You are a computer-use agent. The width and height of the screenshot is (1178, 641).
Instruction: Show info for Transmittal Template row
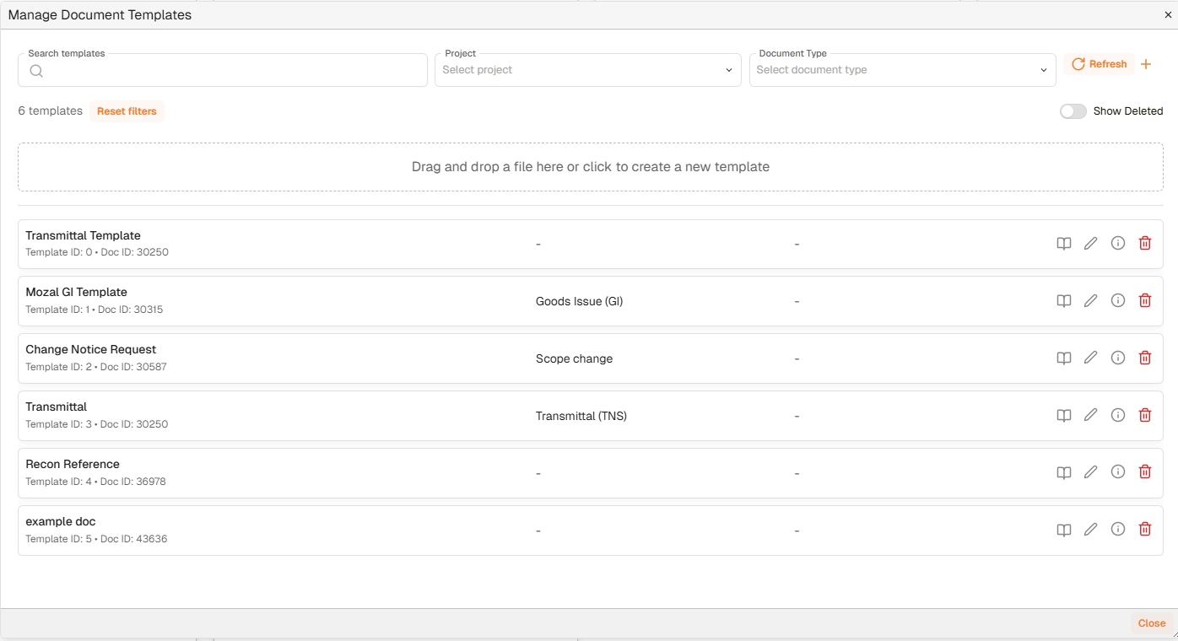pos(1118,244)
